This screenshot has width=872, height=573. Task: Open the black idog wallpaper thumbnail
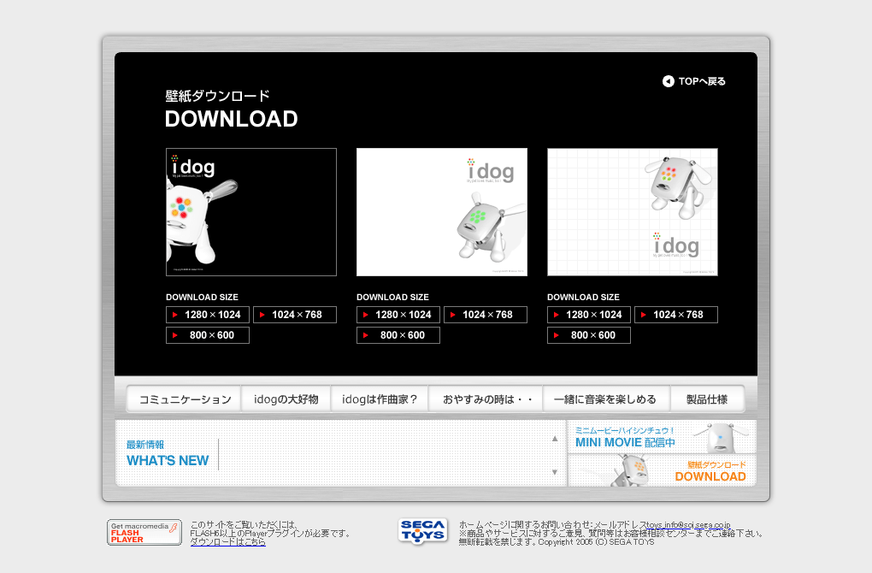point(251,212)
